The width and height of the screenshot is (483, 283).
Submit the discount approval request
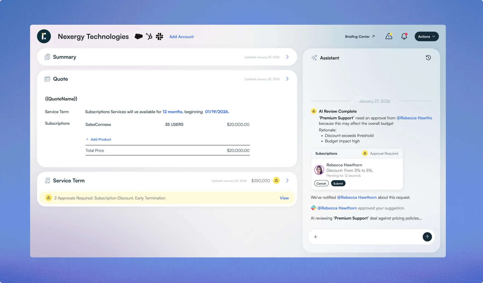338,183
